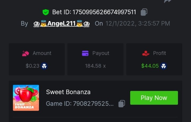Click the pink Amount icon

26,53
